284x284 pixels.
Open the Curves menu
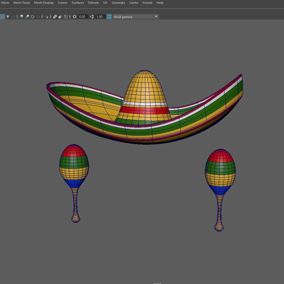[63, 3]
